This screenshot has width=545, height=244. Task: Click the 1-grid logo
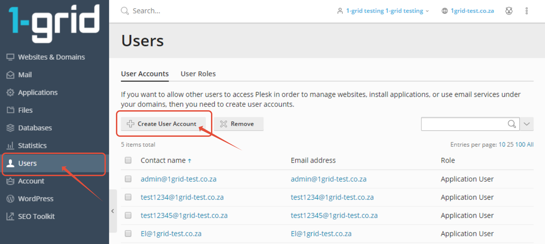(x=54, y=24)
